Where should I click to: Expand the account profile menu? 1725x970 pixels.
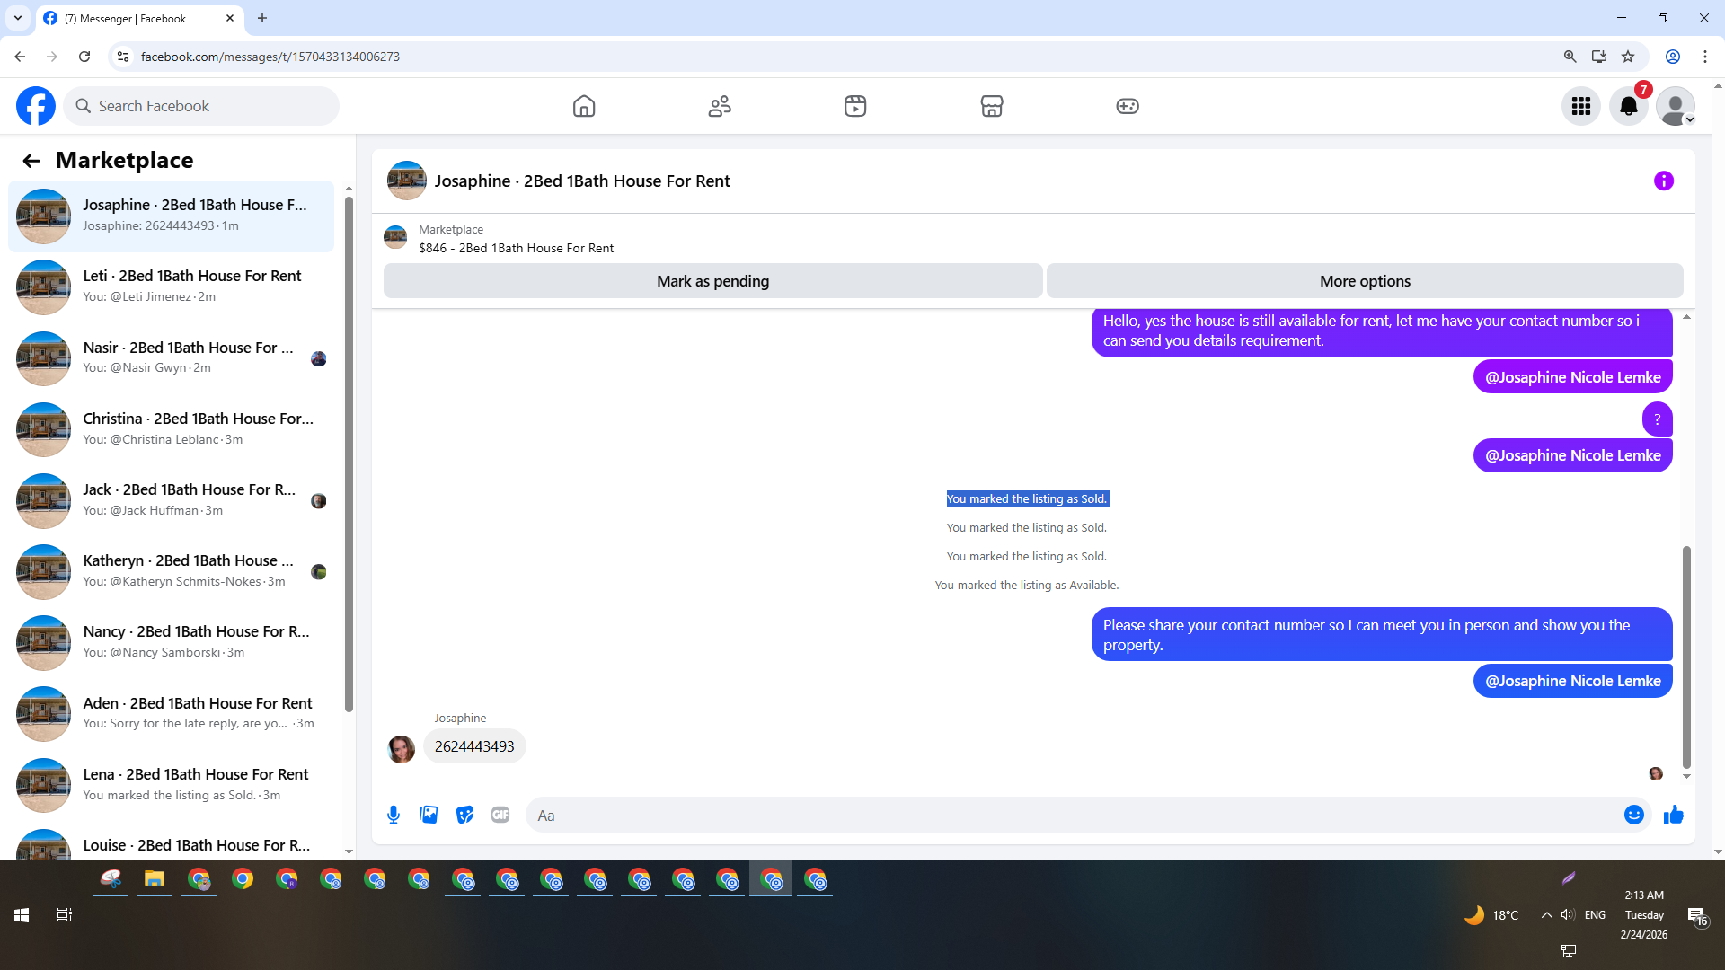[1675, 106]
